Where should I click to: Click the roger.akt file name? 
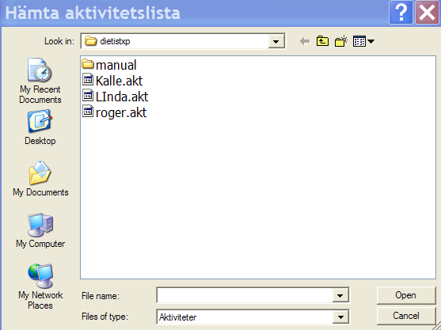[x=121, y=112]
